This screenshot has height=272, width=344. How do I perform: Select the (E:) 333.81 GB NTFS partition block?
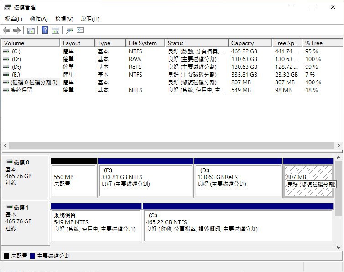146,178
